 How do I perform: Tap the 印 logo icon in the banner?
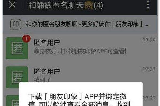[x=16, y=24]
